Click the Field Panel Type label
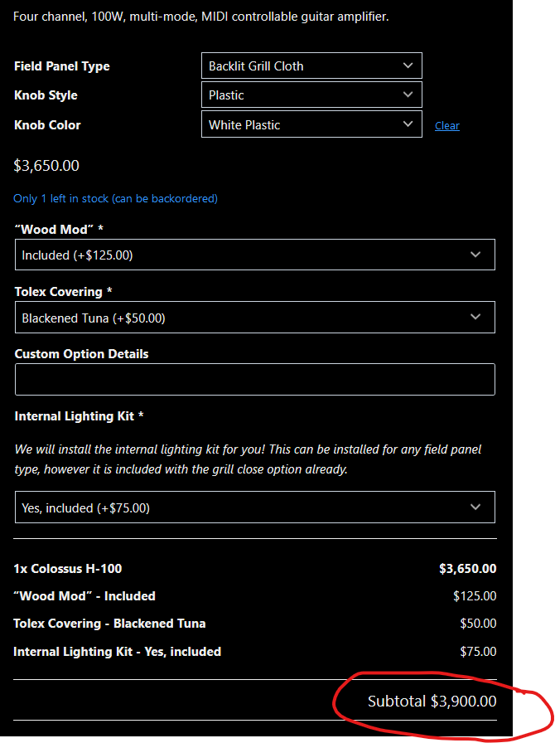The height and width of the screenshot is (743, 555). 62,66
